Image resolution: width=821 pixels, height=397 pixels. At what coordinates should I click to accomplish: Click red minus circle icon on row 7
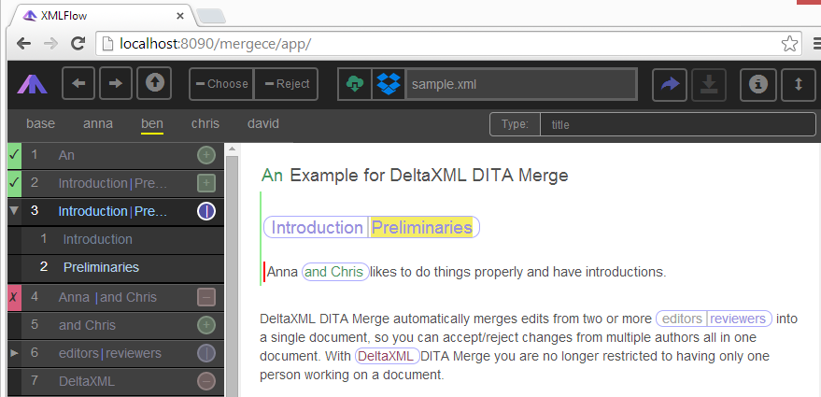(x=206, y=381)
